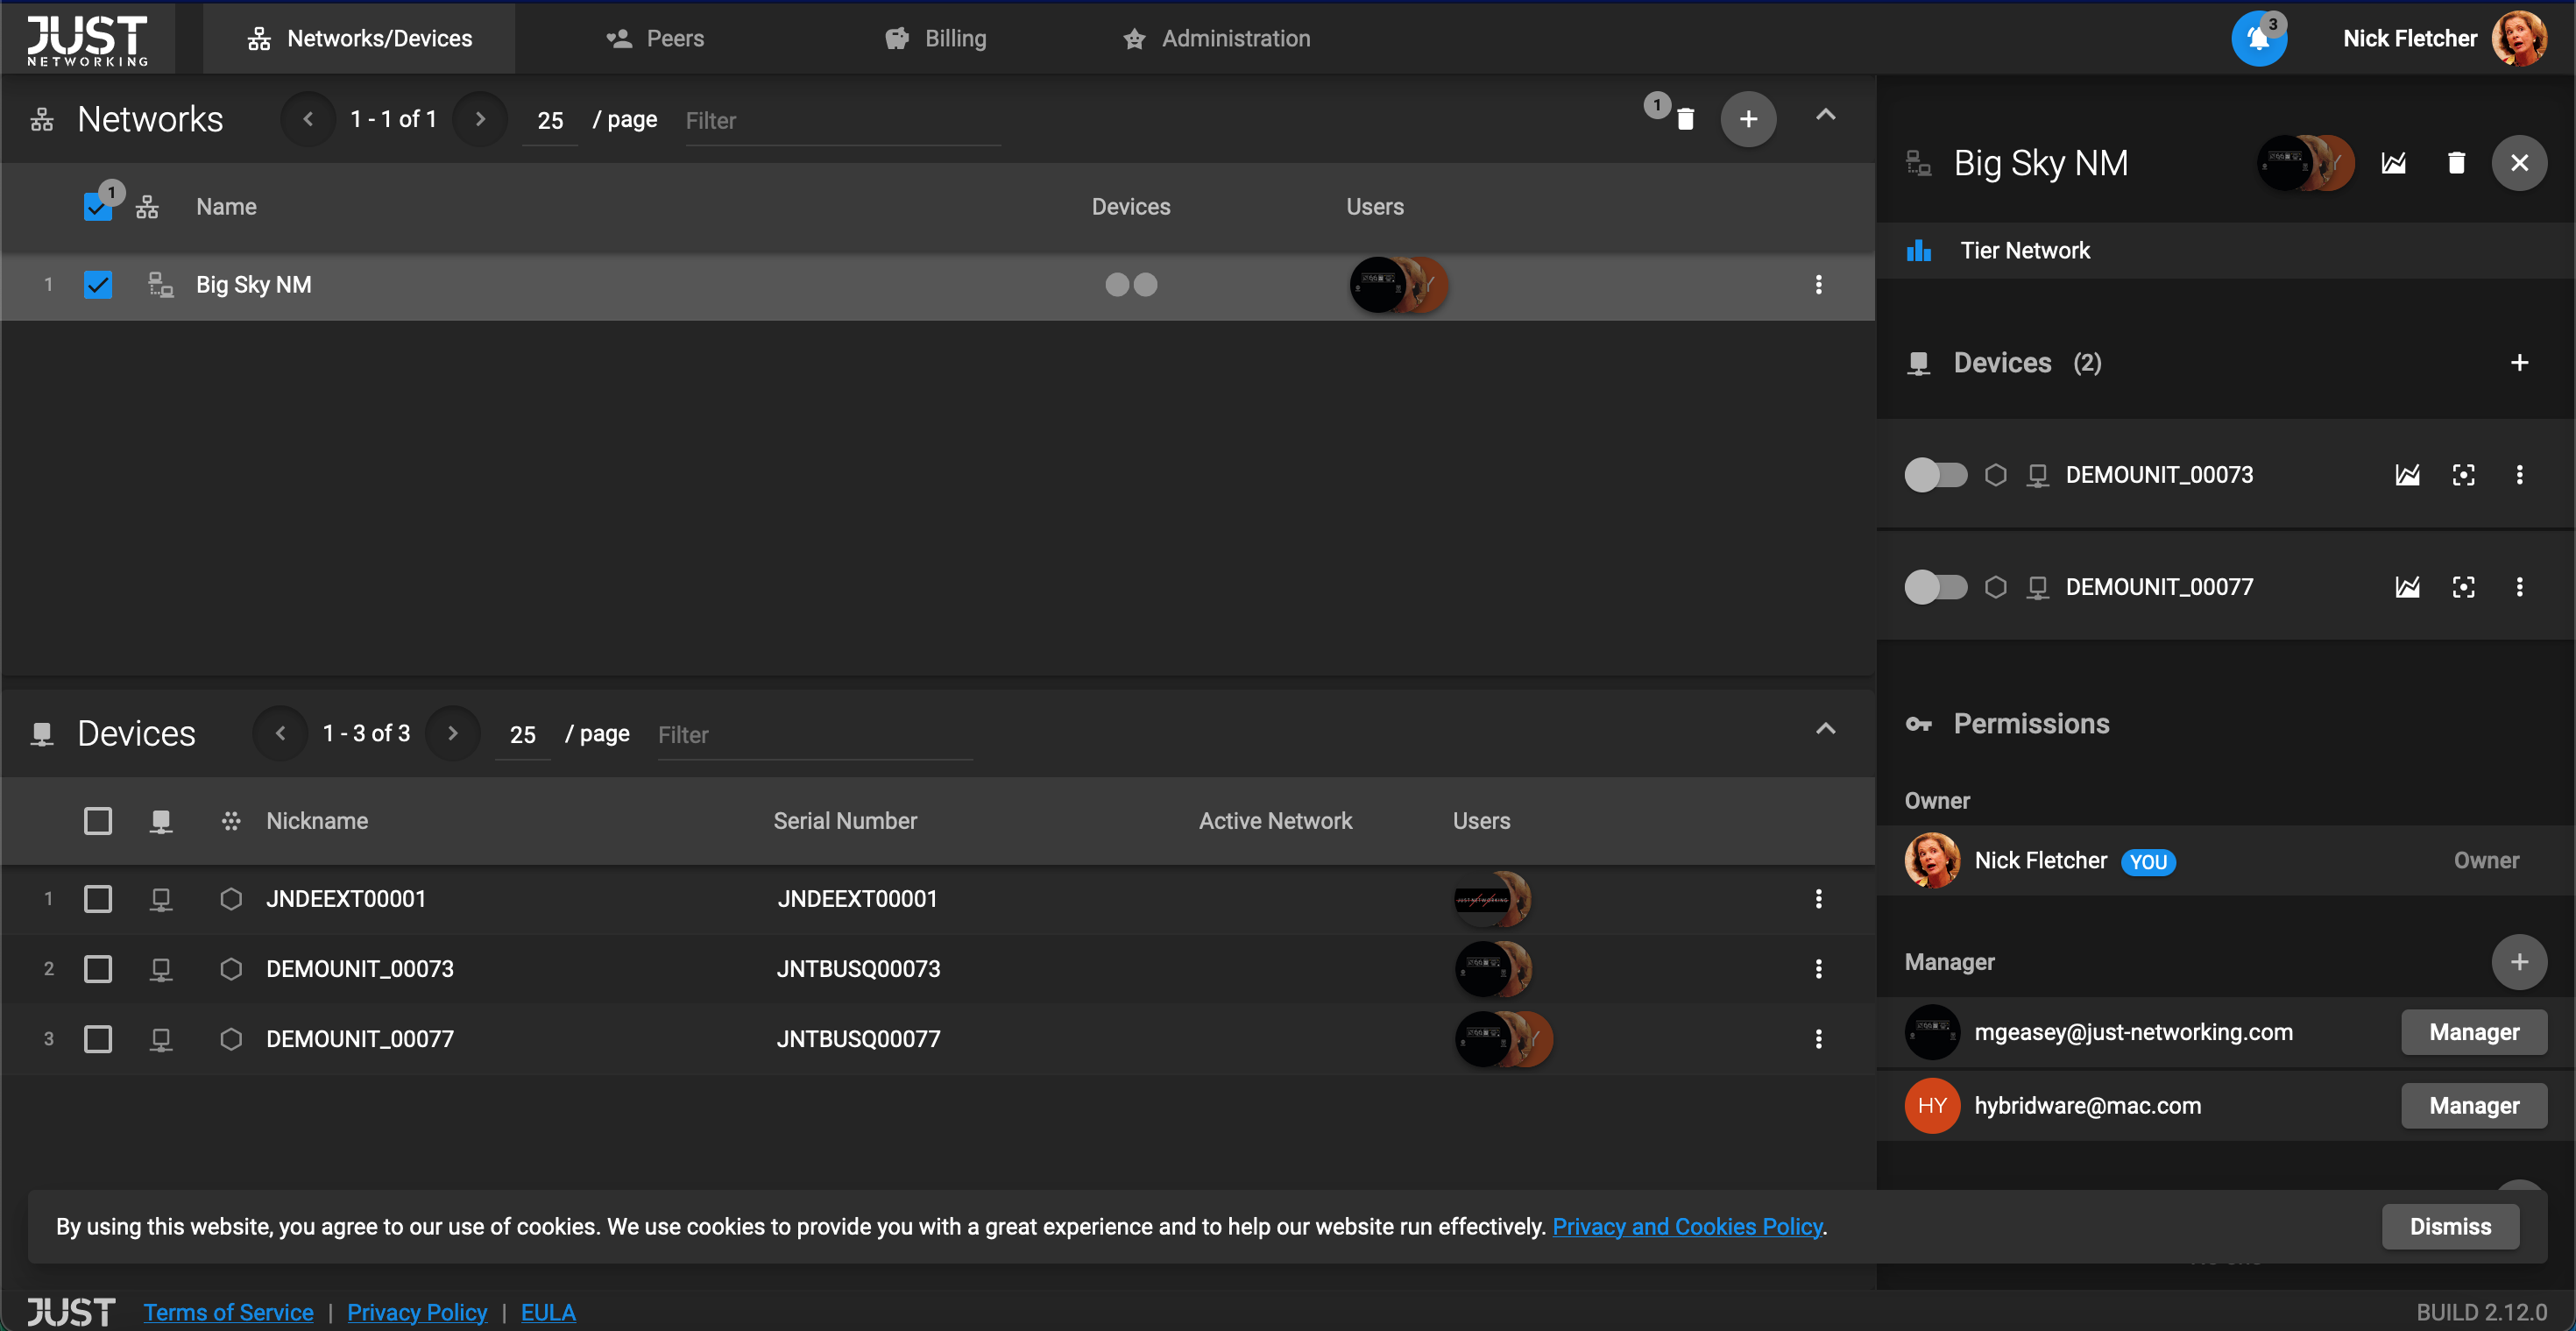The height and width of the screenshot is (1331, 2576).
Task: Click the Tier Network bar chart icon
Action: coord(1918,250)
